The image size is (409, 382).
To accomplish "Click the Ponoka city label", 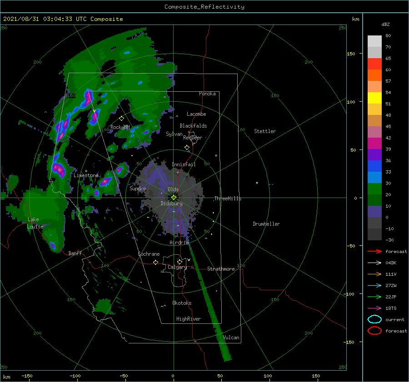I will (x=207, y=94).
